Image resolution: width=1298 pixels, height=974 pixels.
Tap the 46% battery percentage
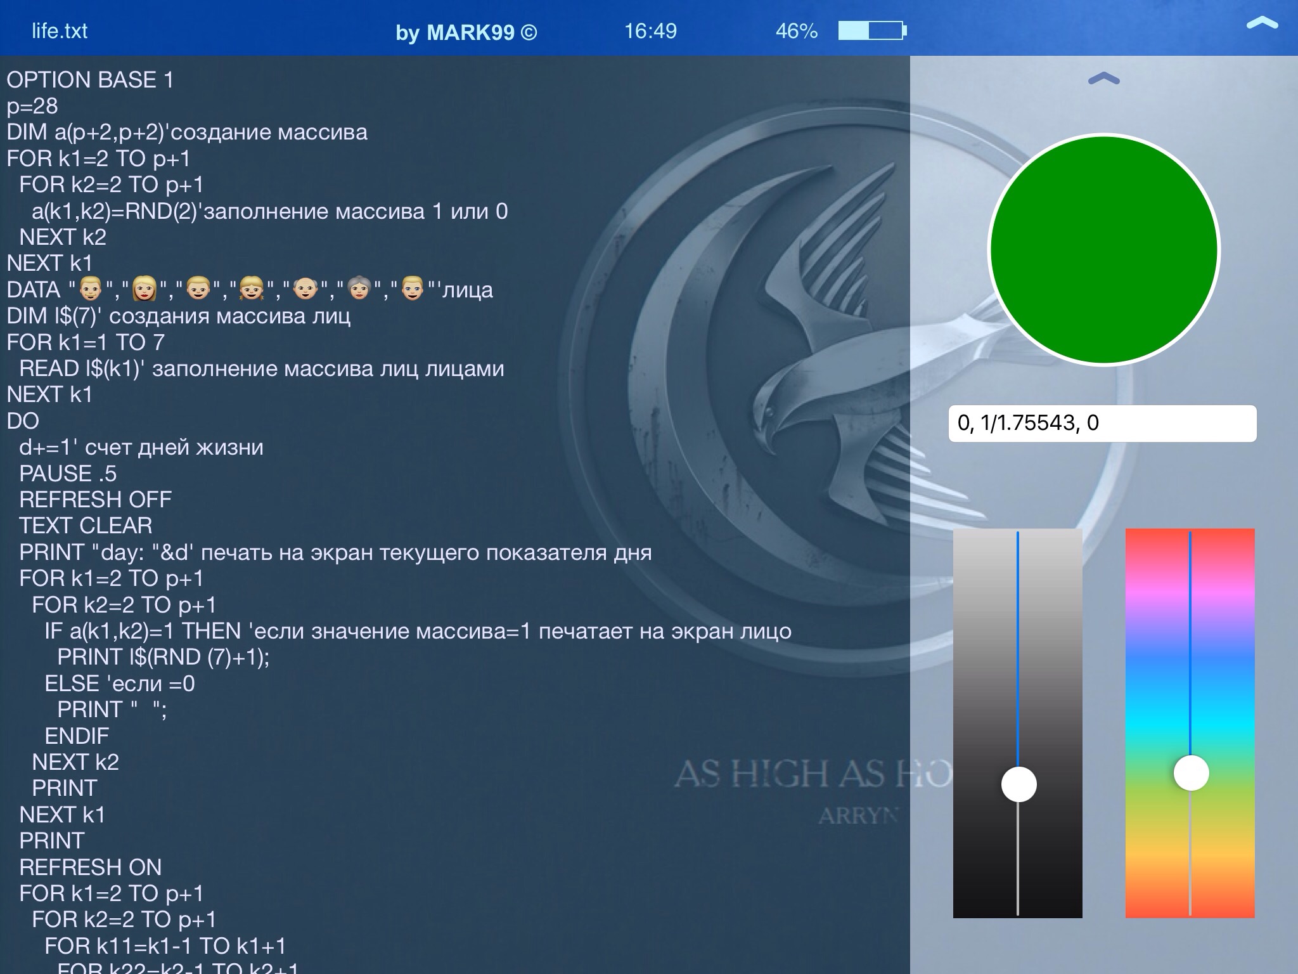point(796,30)
